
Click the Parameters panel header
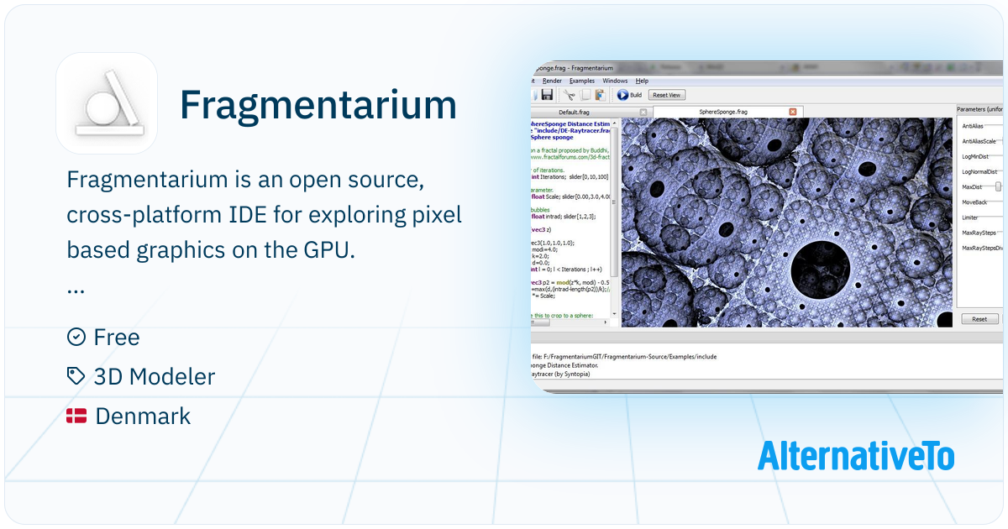(979, 108)
